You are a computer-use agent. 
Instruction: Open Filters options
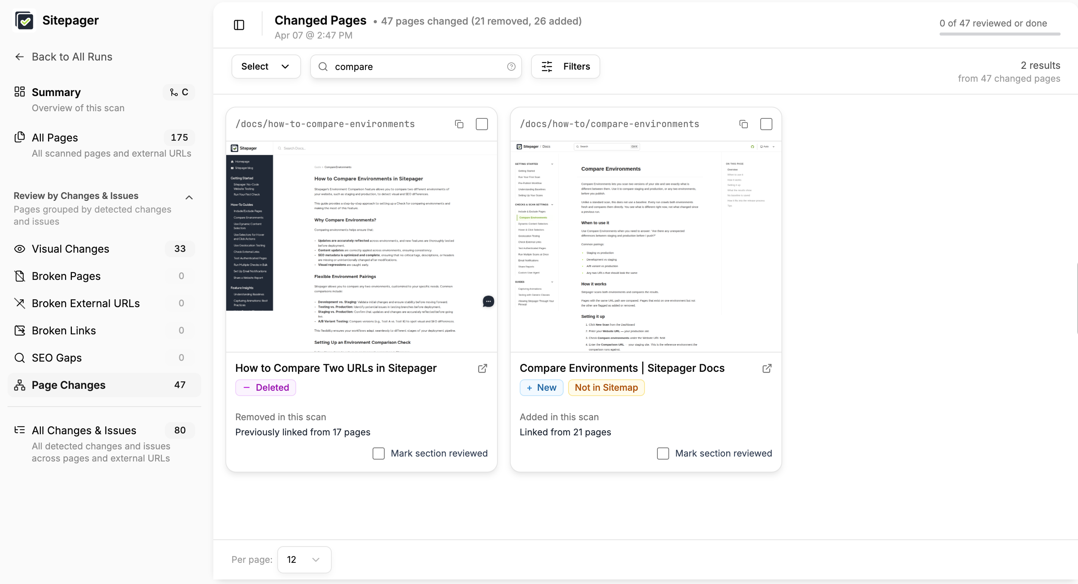(x=565, y=66)
